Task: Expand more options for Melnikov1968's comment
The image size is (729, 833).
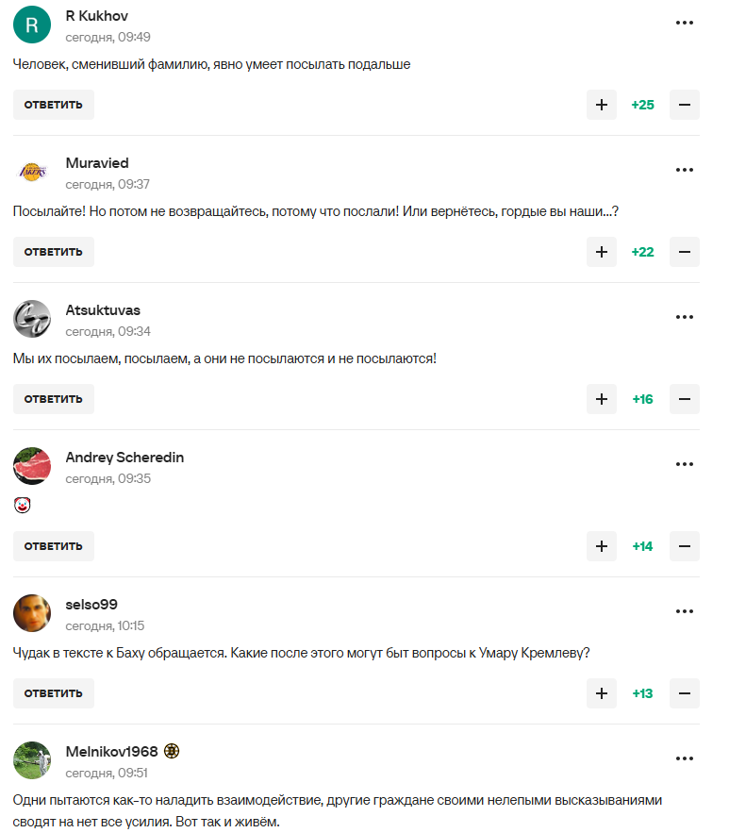Action: pos(685,758)
